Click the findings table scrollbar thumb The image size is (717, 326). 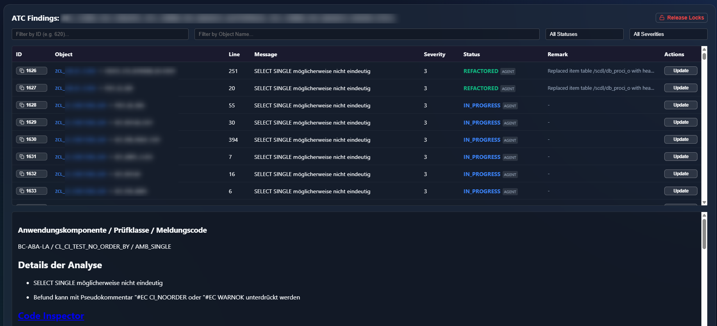(704, 56)
